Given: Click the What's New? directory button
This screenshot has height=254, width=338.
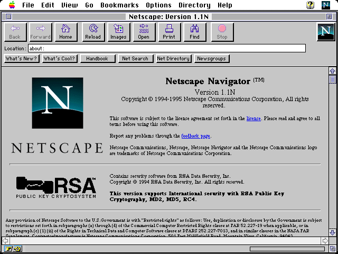Looking at the screenshot, I should [22, 59].
